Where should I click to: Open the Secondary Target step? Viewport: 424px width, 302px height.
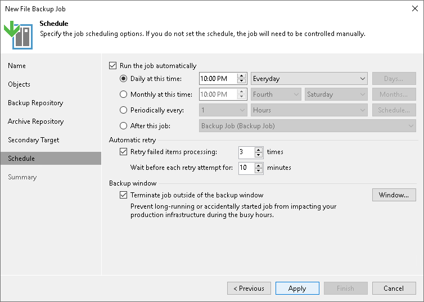[x=33, y=140]
